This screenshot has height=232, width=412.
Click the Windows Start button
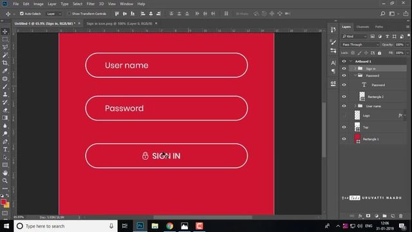click(6, 226)
